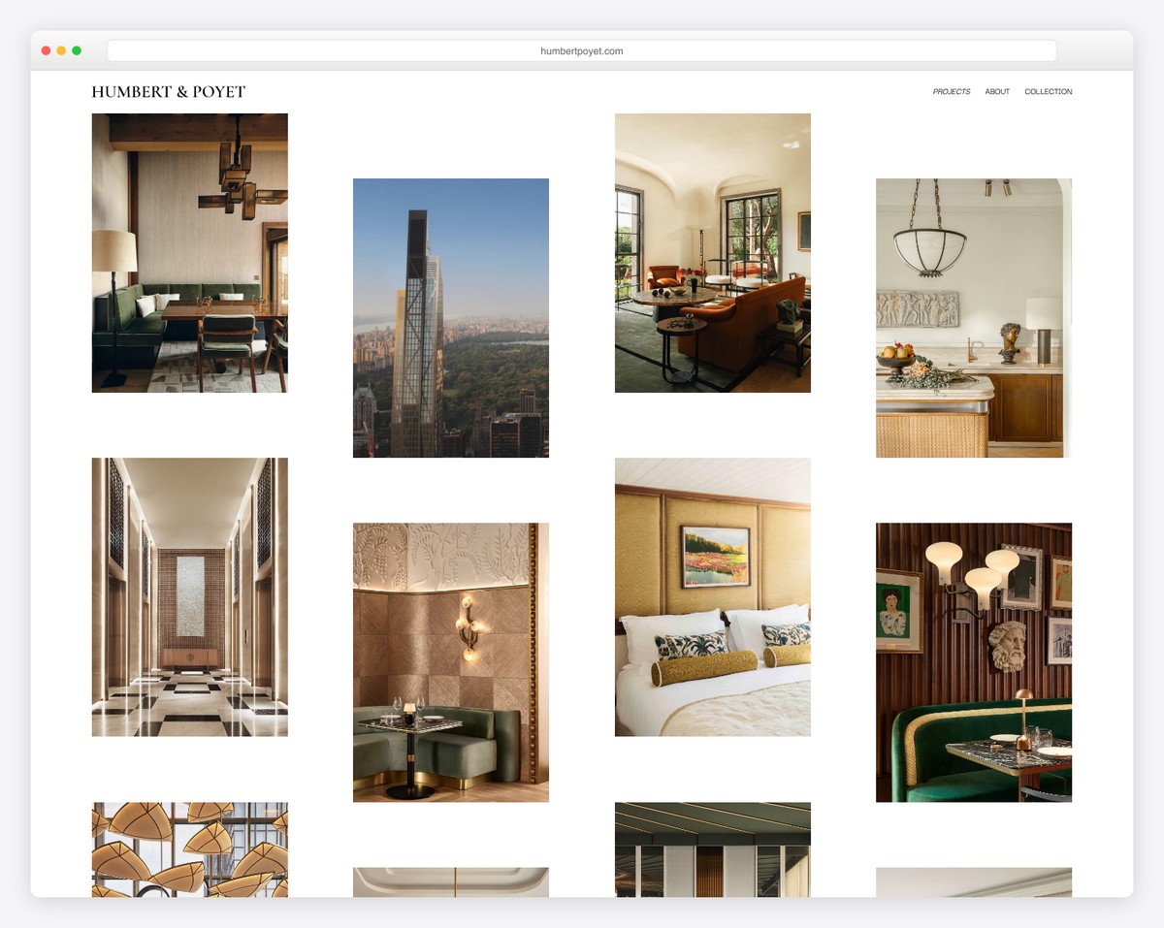Open the restaurant booth with wall sconce
Screen dimensions: 1164x928
(451, 662)
